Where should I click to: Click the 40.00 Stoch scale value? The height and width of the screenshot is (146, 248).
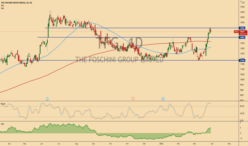242,113
